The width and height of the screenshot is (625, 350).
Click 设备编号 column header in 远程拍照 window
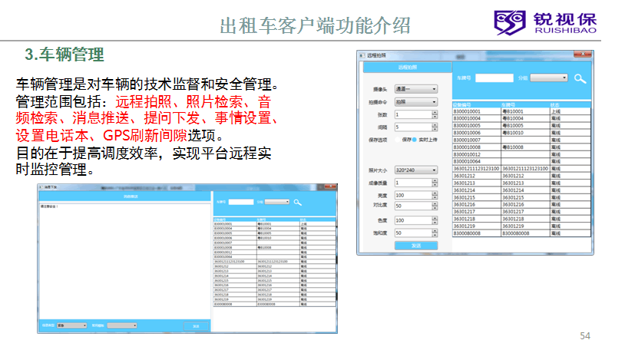tap(476, 105)
